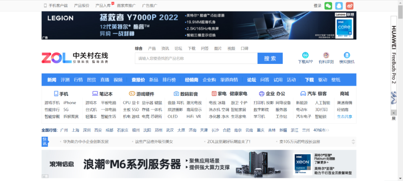
Task: Open 驱动 in the blue navigation bar
Action: (322, 80)
